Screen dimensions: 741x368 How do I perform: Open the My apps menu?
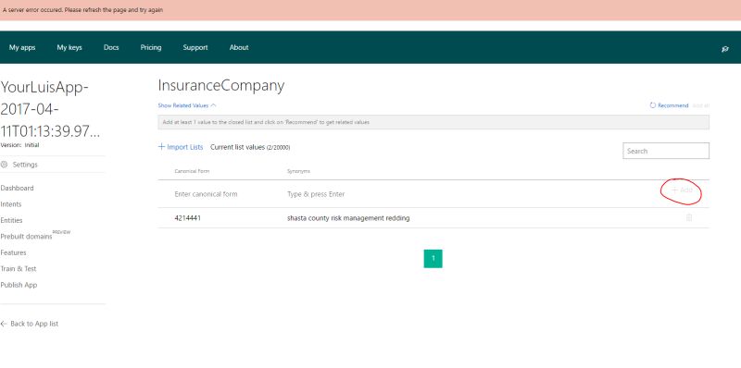pyautogui.click(x=22, y=47)
